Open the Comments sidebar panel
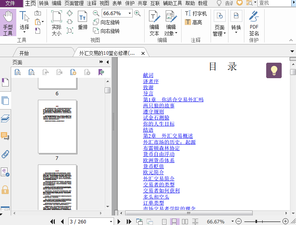 point(5,136)
